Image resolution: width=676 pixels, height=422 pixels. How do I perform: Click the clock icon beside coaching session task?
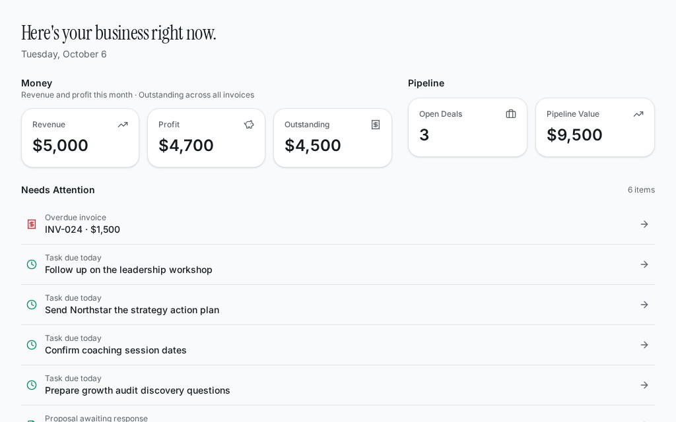(x=32, y=345)
